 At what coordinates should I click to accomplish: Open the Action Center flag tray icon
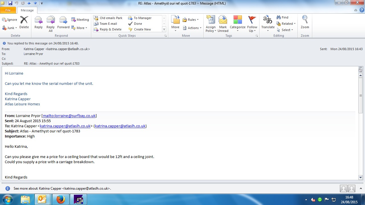(327, 200)
